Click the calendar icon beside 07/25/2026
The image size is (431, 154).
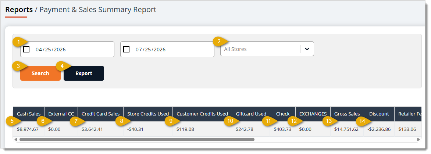click(x=126, y=49)
